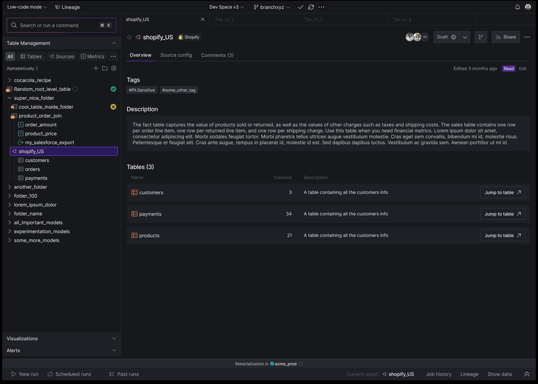The height and width of the screenshot is (384, 538).
Task: Click the add new item plus icon
Action: (x=96, y=68)
